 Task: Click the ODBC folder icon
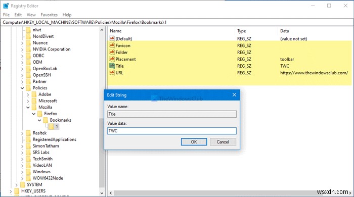click(28, 56)
